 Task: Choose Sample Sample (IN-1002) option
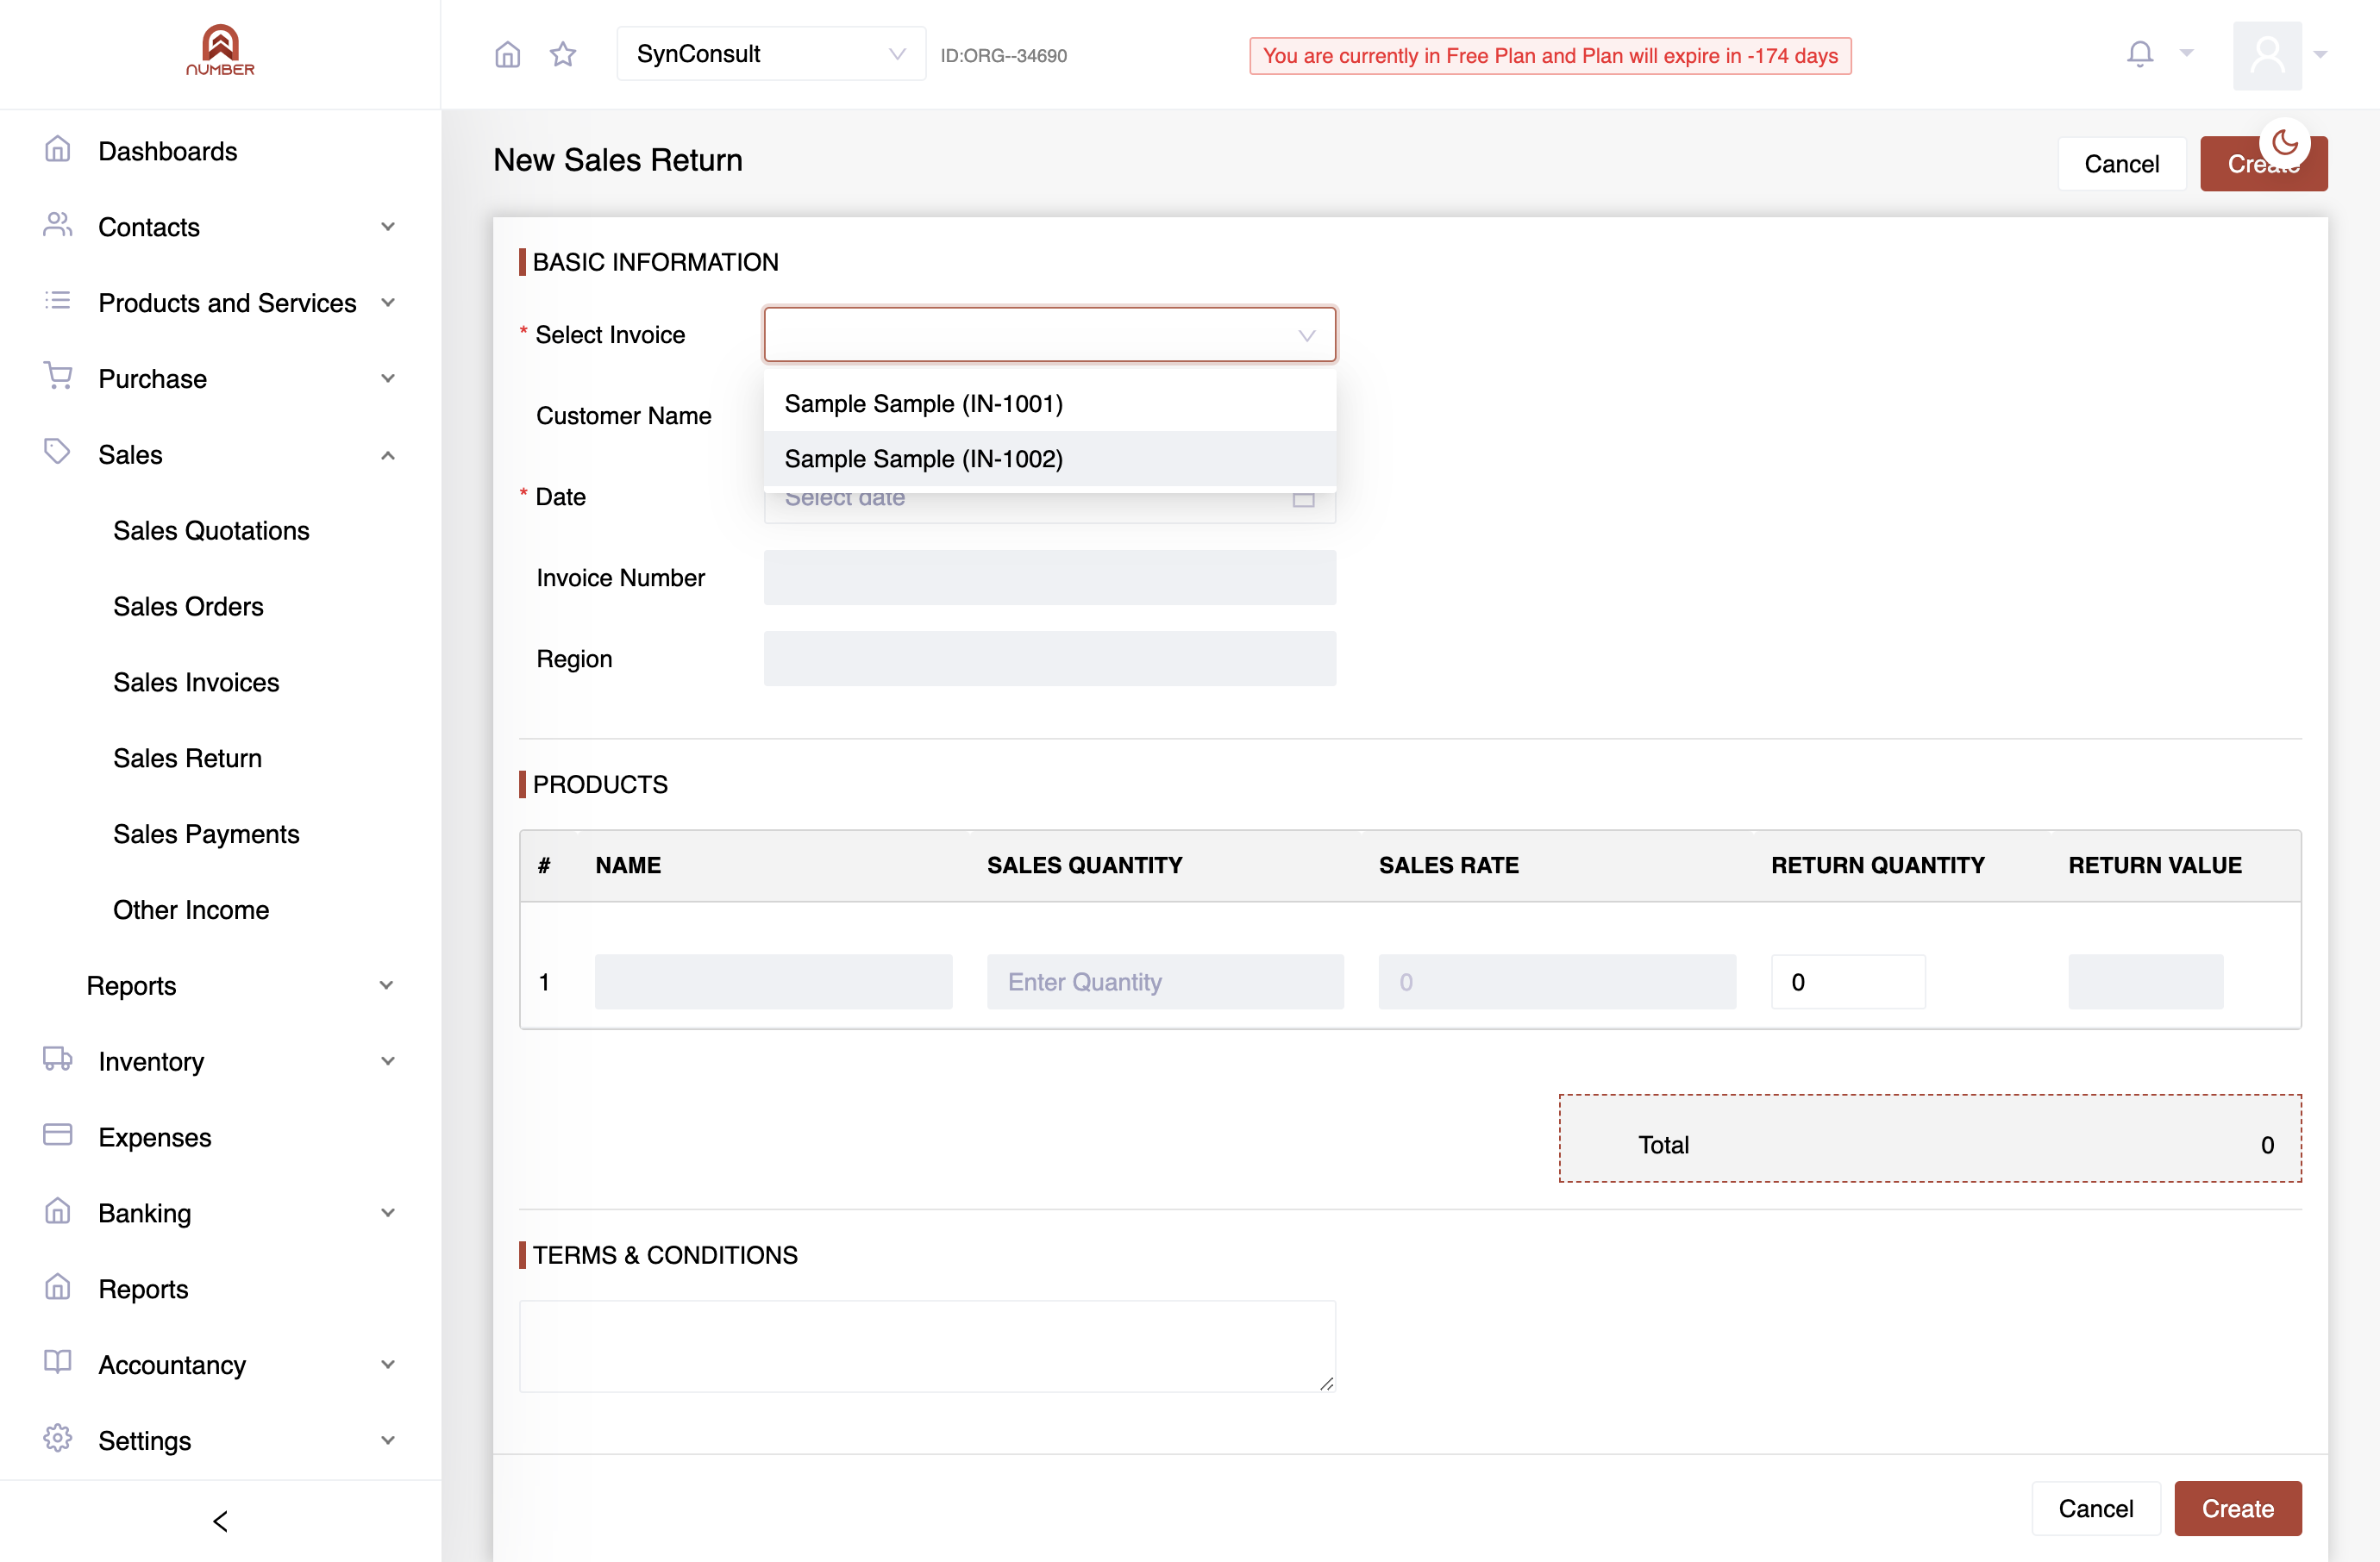click(x=1050, y=459)
